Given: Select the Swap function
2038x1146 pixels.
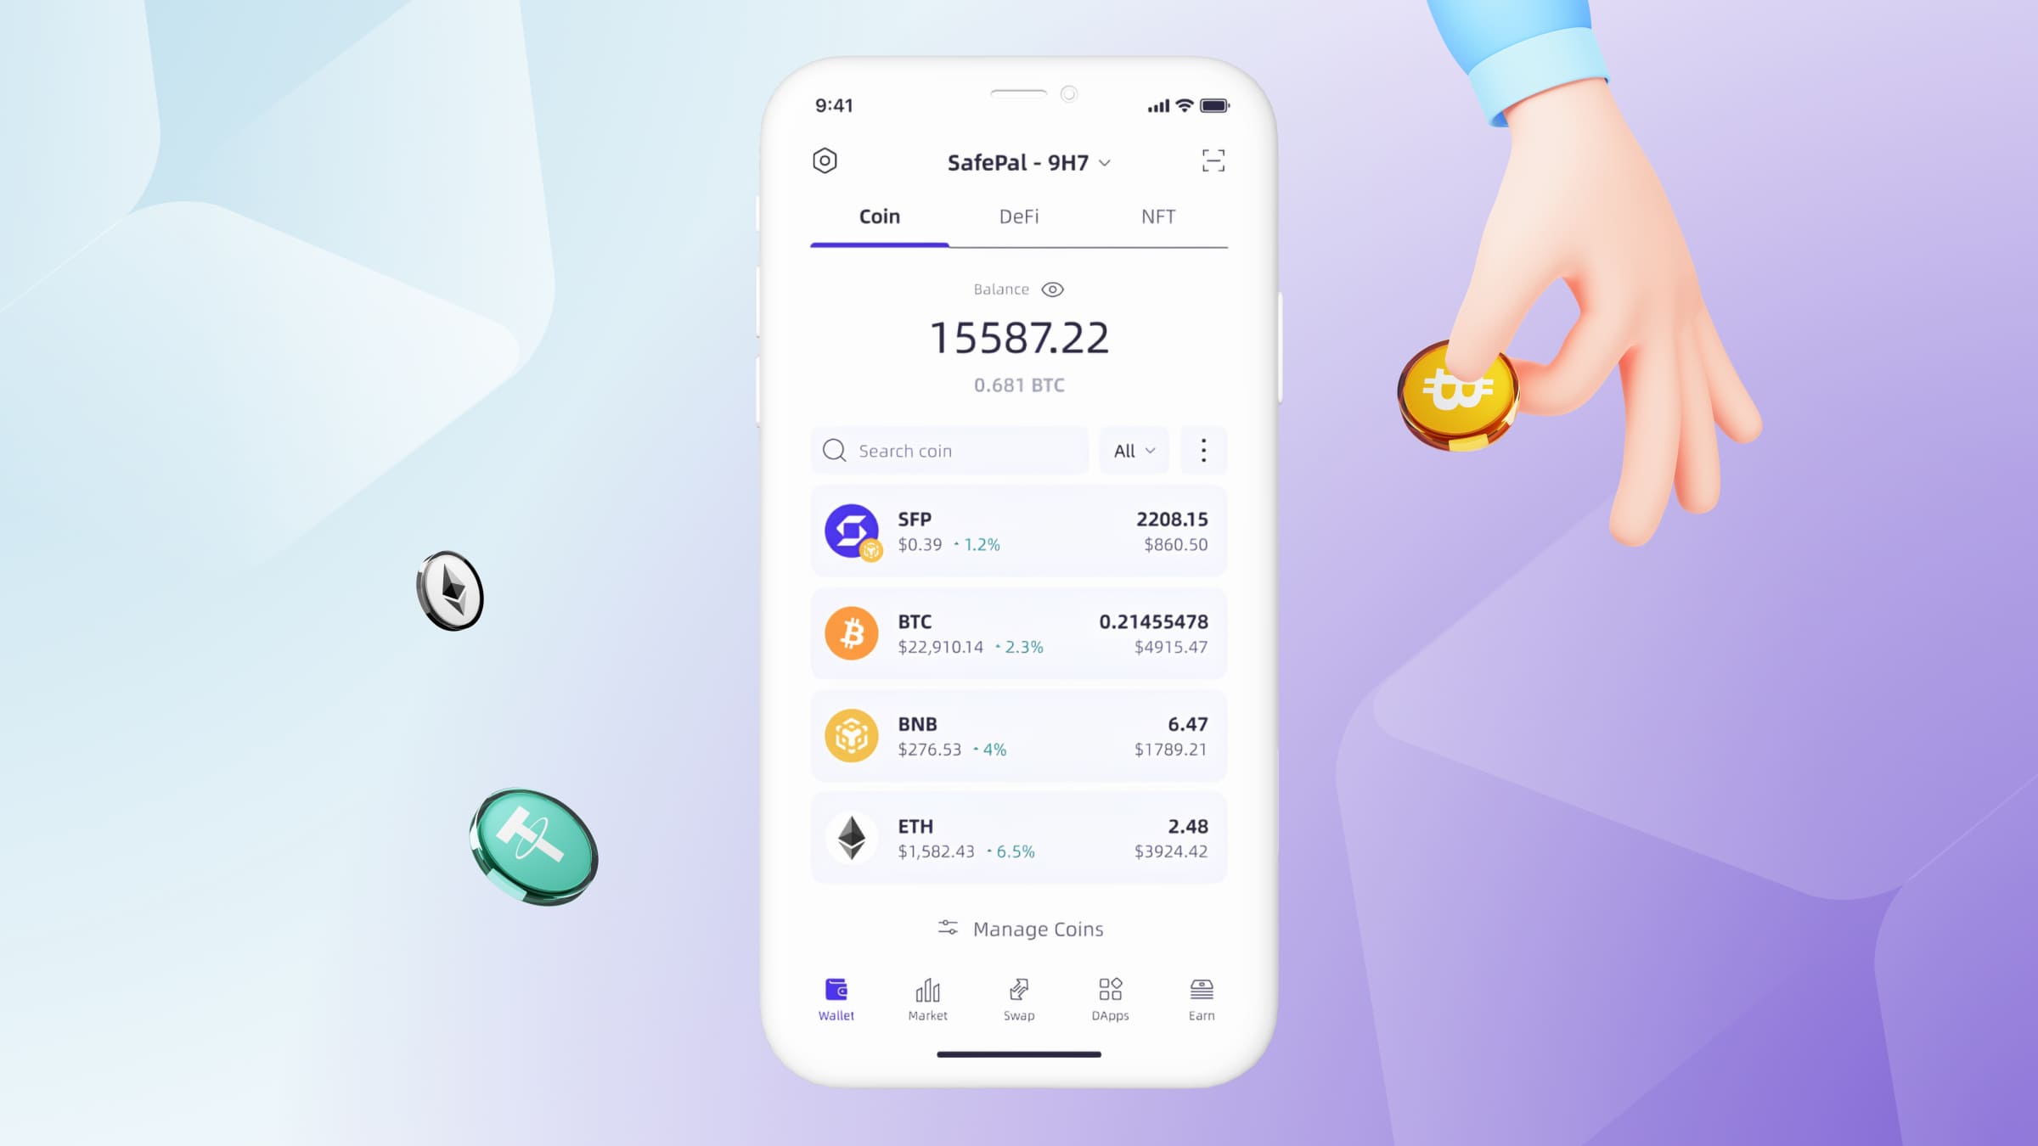Looking at the screenshot, I should (1017, 997).
